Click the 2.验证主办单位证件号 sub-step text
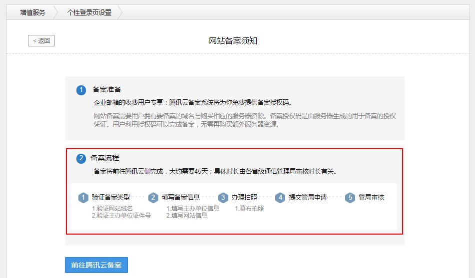This screenshot has width=475, height=278. 121,216
